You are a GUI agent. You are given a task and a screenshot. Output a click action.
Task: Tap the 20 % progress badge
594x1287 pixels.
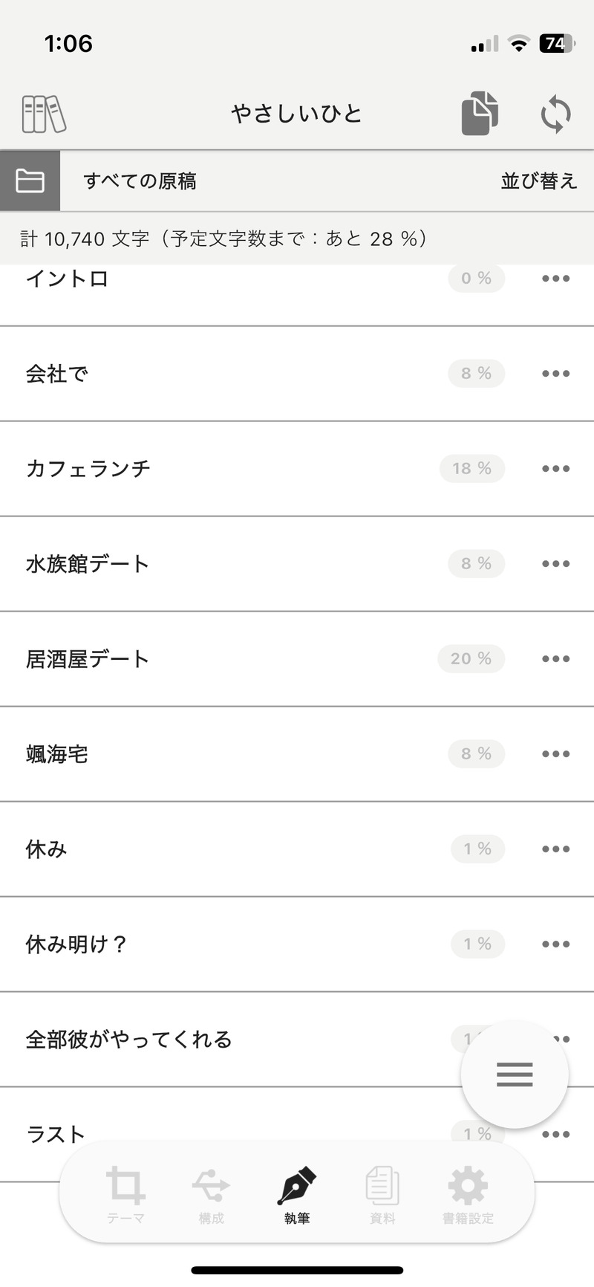click(x=471, y=659)
